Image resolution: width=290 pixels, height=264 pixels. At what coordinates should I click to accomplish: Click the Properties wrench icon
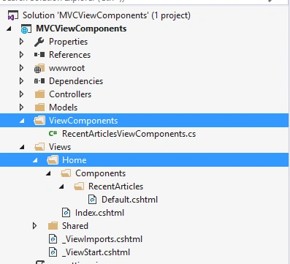39,42
